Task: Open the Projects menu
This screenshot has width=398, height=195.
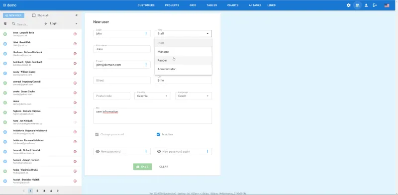Action: 172,5
